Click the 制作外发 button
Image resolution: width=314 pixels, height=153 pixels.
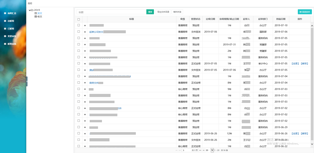coord(177,12)
